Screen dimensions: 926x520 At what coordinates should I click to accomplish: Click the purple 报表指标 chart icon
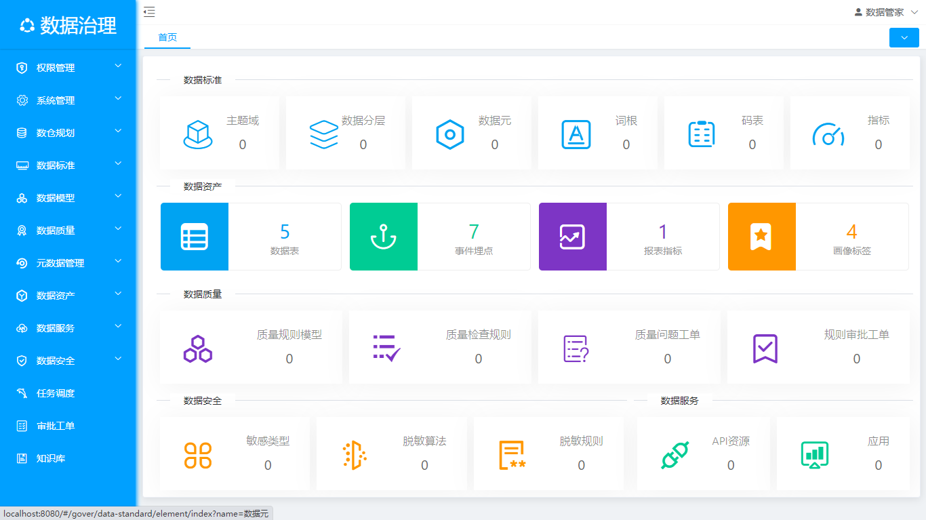click(x=572, y=236)
